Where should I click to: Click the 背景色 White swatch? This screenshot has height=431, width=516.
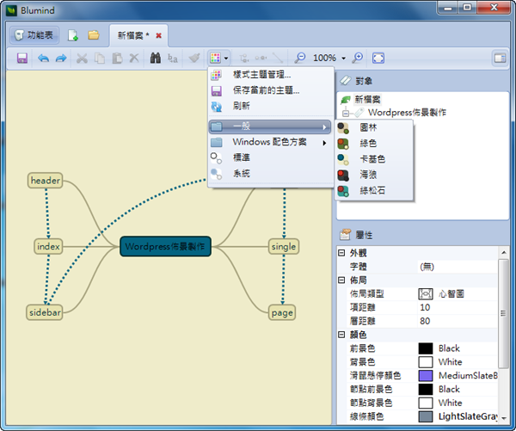426,362
